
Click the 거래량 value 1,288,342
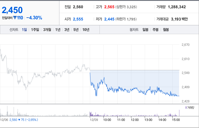coord(177,7)
